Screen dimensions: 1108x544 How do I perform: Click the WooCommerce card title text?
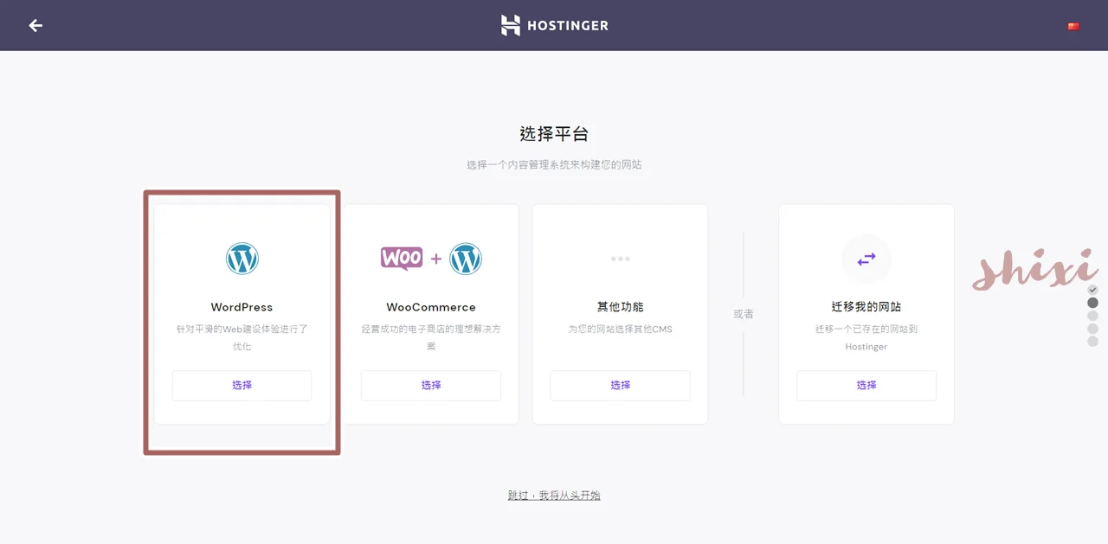pos(431,307)
